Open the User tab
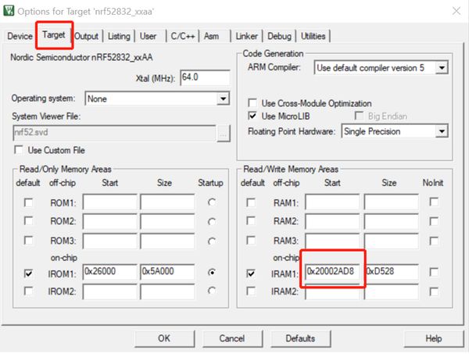 coord(148,36)
